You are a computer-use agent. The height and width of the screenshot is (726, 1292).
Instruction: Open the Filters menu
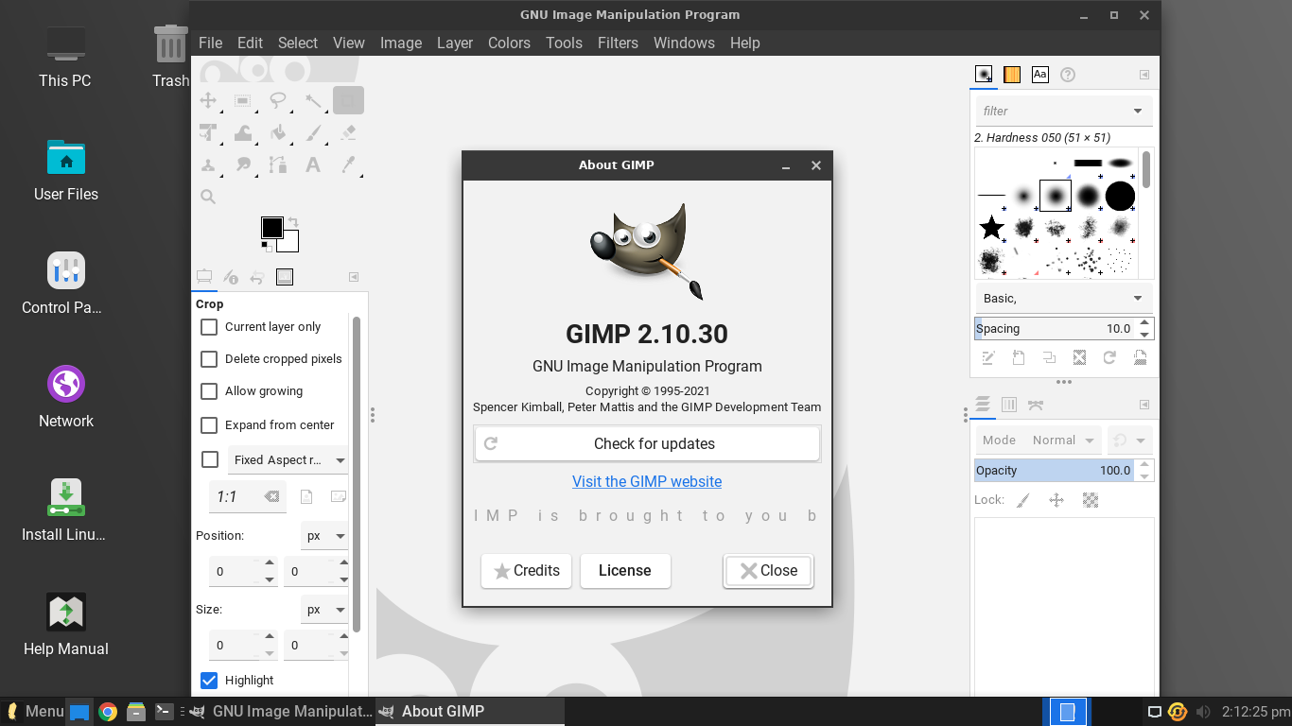coord(618,43)
